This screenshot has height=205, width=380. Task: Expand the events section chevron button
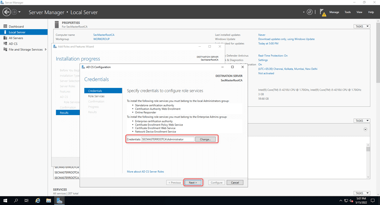pos(365,129)
